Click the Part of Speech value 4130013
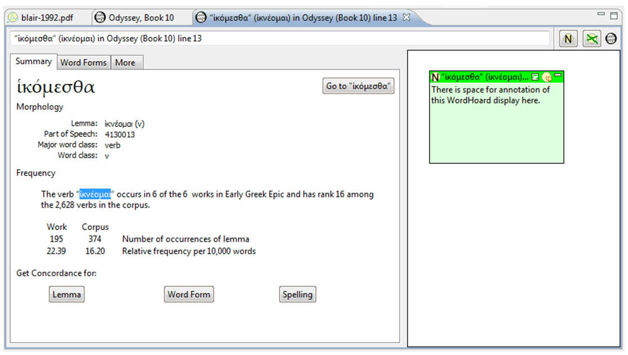 coord(120,134)
